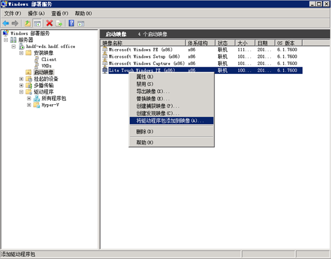331x259 pixels.
Task: Click the 安装映像 folder icon
Action: coord(29,52)
